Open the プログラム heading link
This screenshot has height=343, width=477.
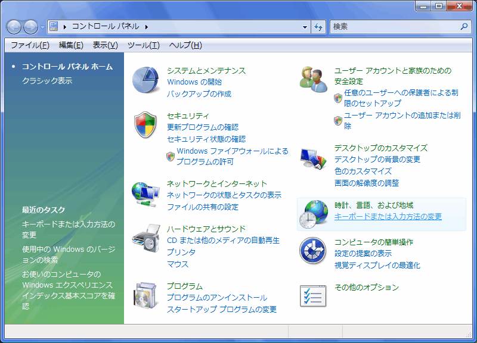click(x=185, y=286)
